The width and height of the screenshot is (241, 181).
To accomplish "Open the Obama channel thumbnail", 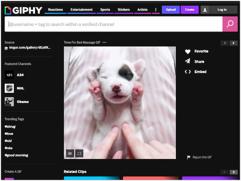I will [x=9, y=102].
